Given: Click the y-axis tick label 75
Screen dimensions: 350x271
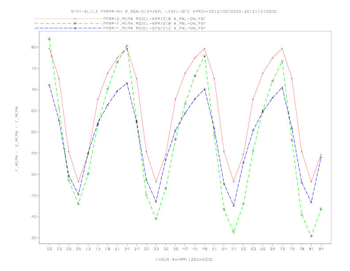Looking at the screenshot, I should [x=34, y=69].
